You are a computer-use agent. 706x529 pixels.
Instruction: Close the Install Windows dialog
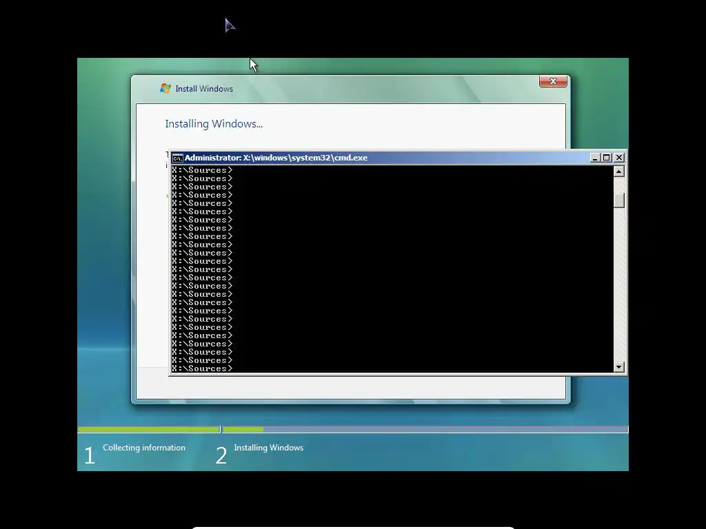coord(553,81)
